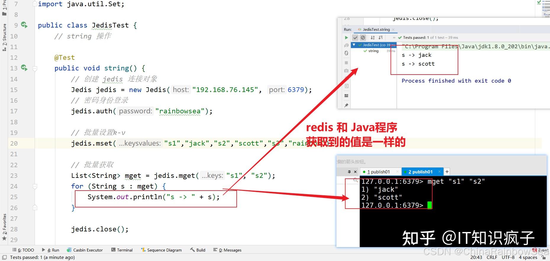Pin the terminal session sidebar

click(349, 172)
